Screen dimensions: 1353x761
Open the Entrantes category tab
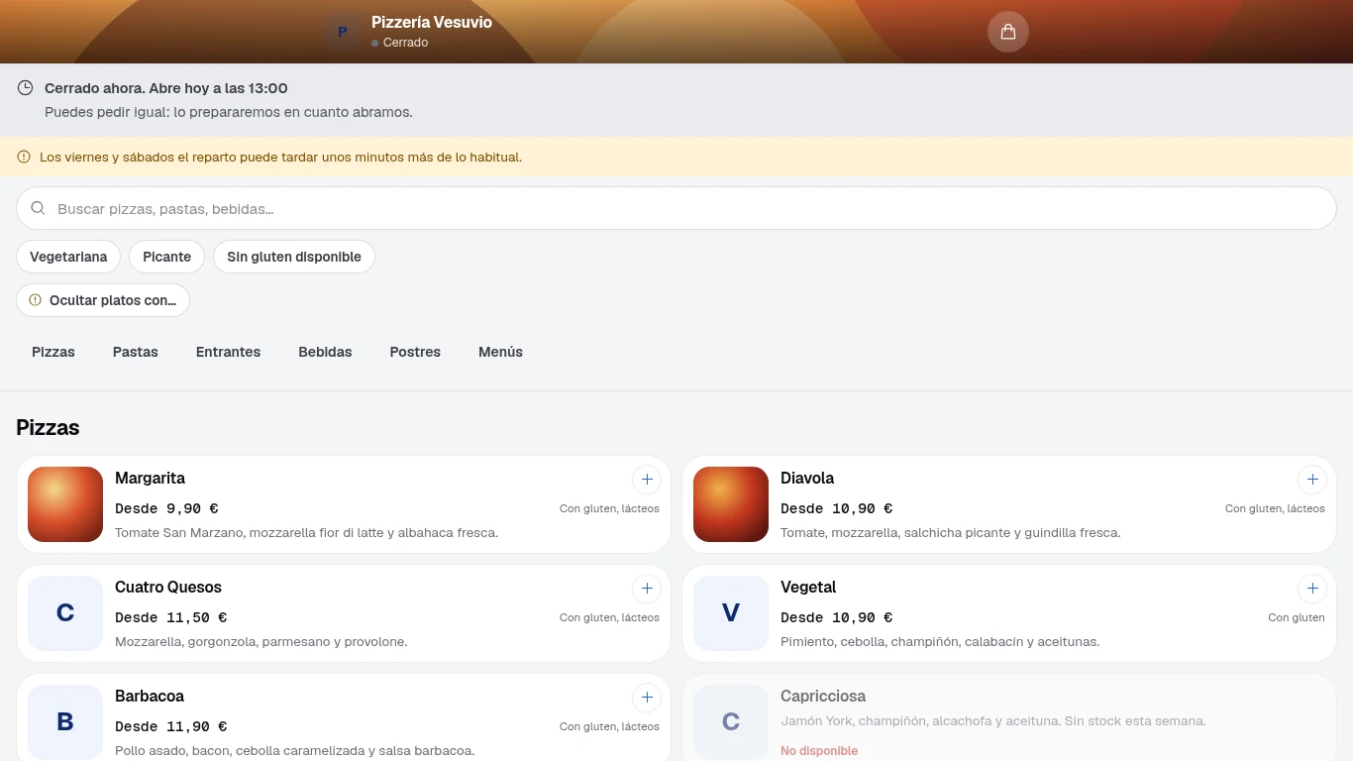pos(228,352)
